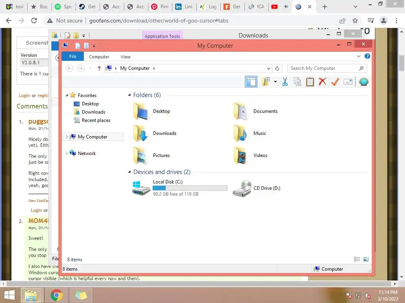Click the New Folder quick access icon in My Computer title bar
The image size is (405, 303).
pos(86,46)
